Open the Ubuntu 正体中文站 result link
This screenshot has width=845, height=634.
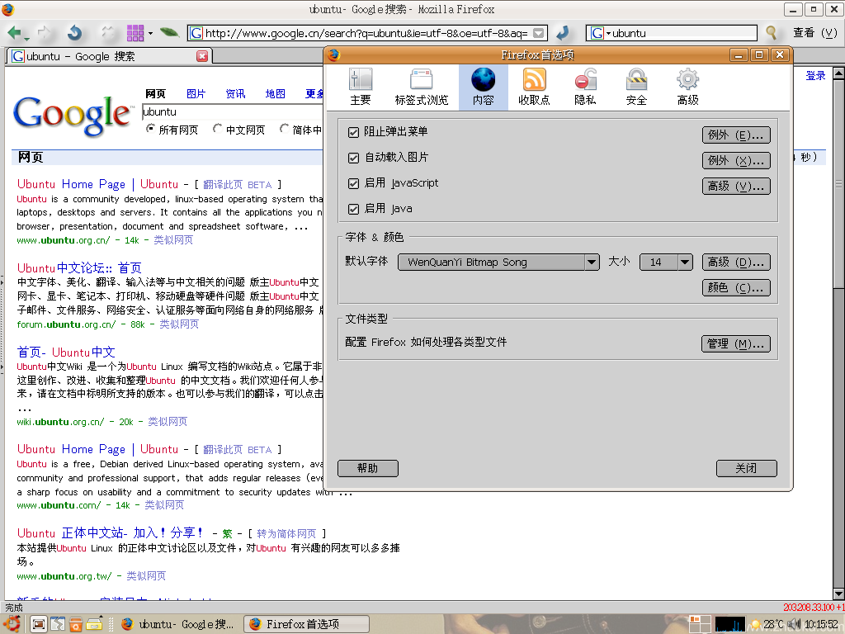(111, 532)
